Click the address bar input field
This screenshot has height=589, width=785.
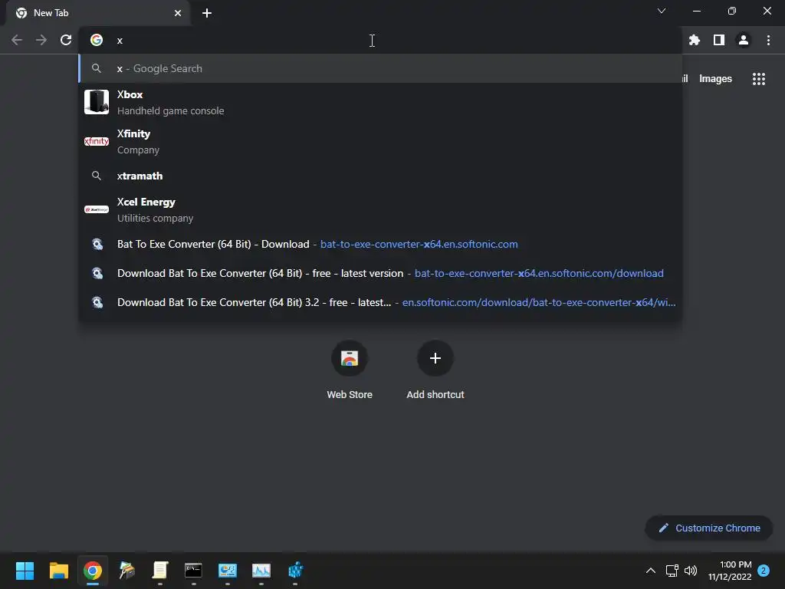pos(380,40)
